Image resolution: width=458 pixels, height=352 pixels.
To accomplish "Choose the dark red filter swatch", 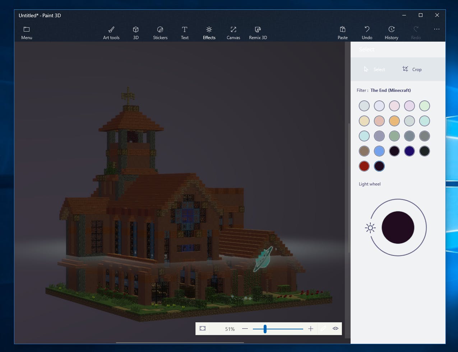I will [364, 166].
